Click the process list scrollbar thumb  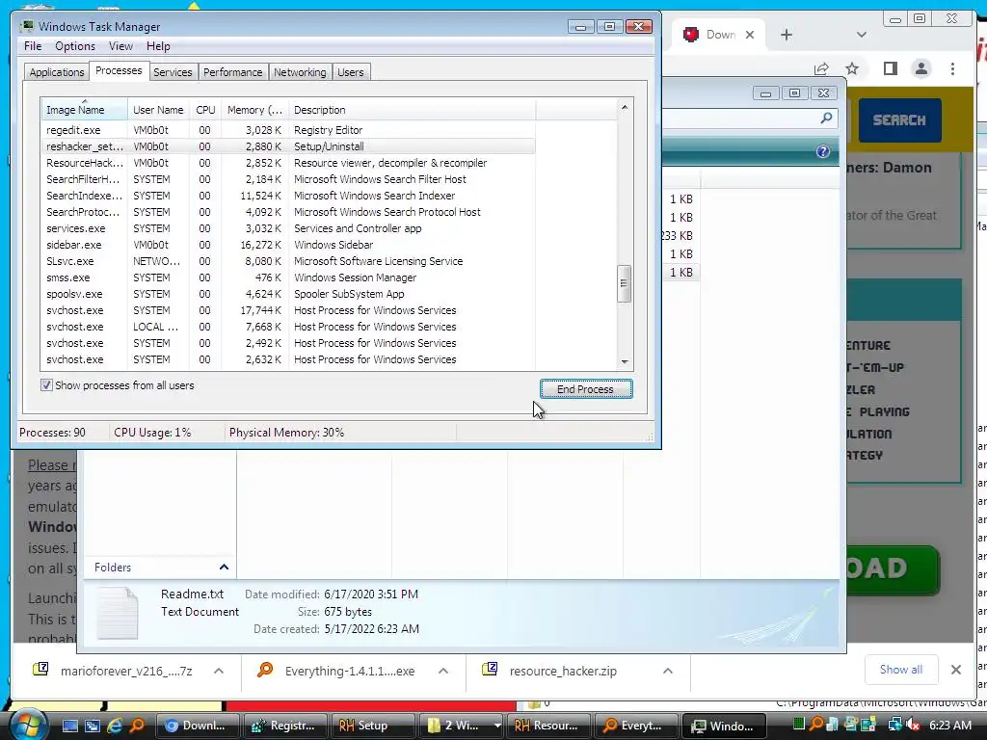(x=624, y=283)
